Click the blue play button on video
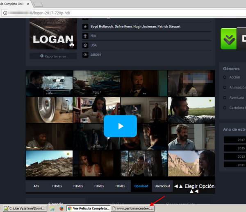The height and width of the screenshot is (212, 246). pyautogui.click(x=120, y=126)
